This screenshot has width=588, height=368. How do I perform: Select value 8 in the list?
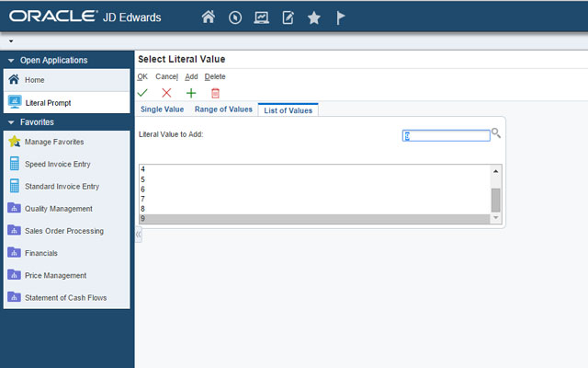[314, 209]
